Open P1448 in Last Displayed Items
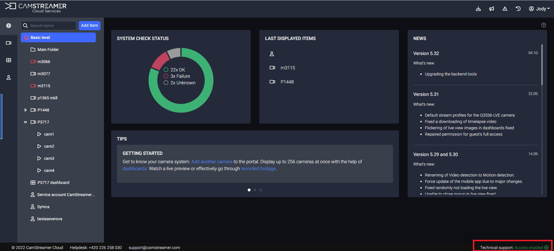Viewport: 554px width, 251px height. pos(281,82)
